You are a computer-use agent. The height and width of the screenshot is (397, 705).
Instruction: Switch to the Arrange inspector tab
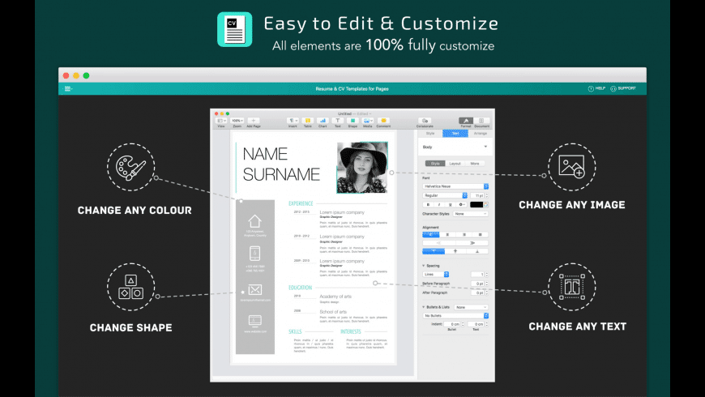pyautogui.click(x=481, y=134)
